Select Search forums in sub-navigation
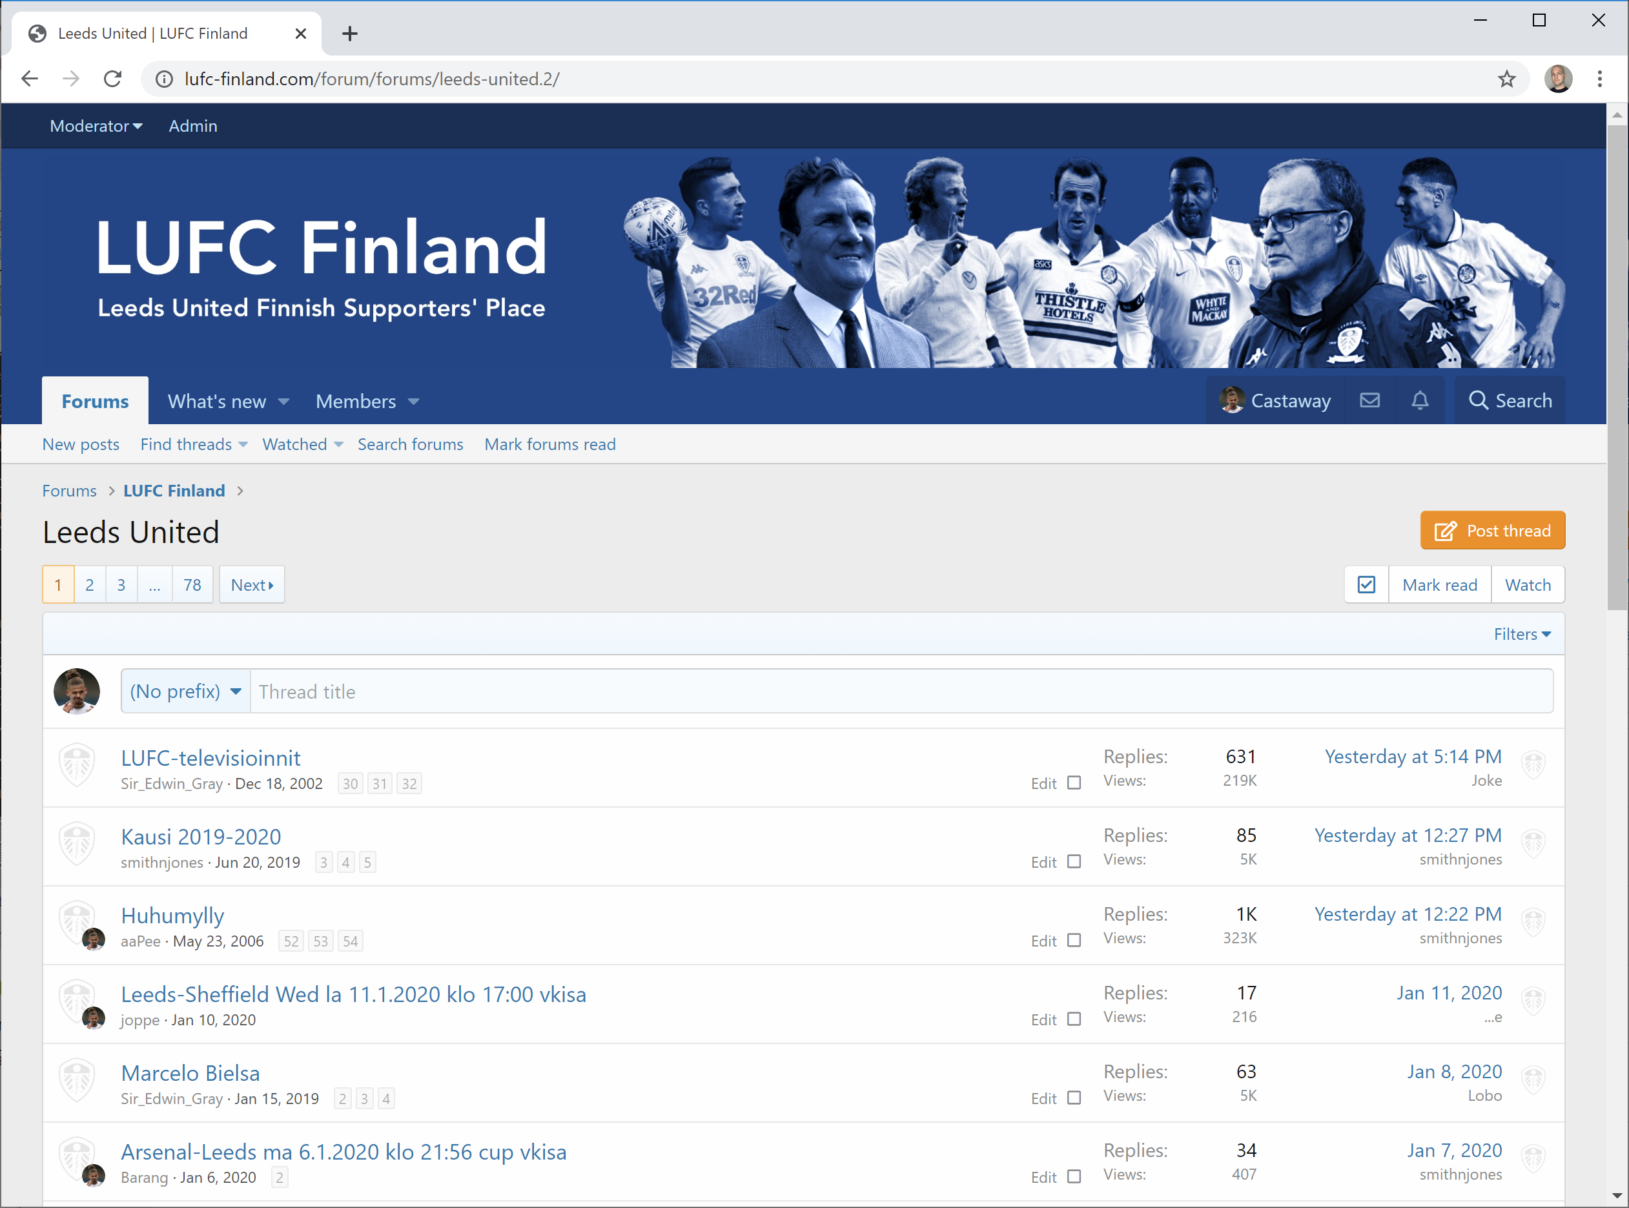 tap(410, 444)
